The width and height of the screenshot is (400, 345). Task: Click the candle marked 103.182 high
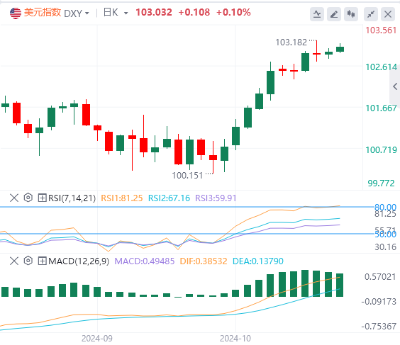click(316, 54)
